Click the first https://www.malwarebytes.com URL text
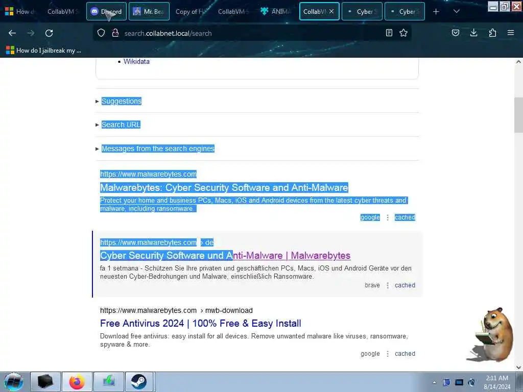 coord(148,174)
